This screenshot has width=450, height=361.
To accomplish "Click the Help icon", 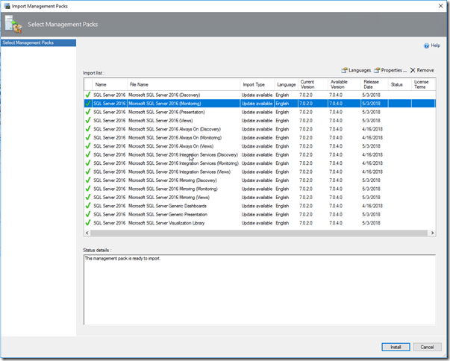I will tap(425, 45).
